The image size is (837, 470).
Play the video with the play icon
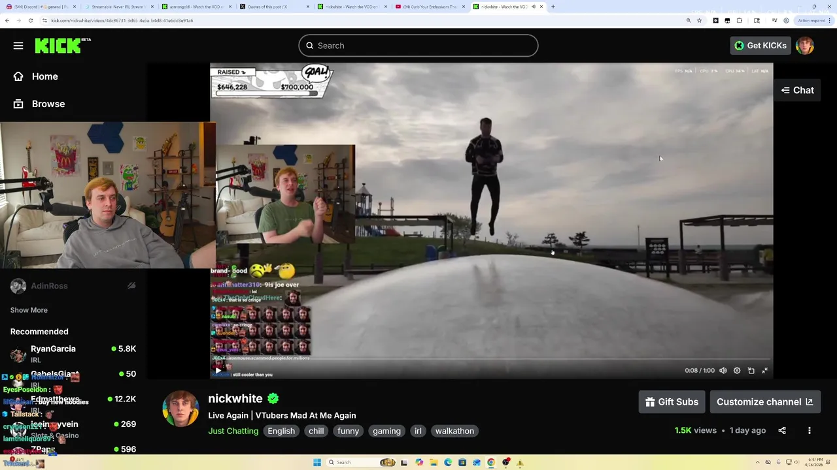pyautogui.click(x=218, y=371)
